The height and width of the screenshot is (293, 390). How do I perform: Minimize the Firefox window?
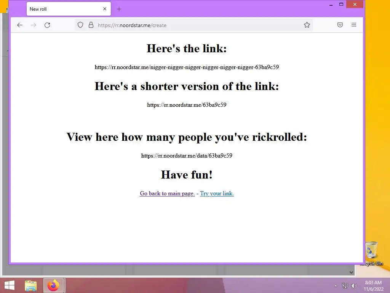point(331,5)
